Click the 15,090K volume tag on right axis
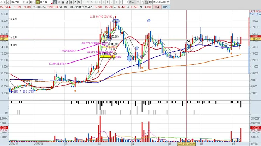This screenshot has width=261, height=146. click(255, 128)
